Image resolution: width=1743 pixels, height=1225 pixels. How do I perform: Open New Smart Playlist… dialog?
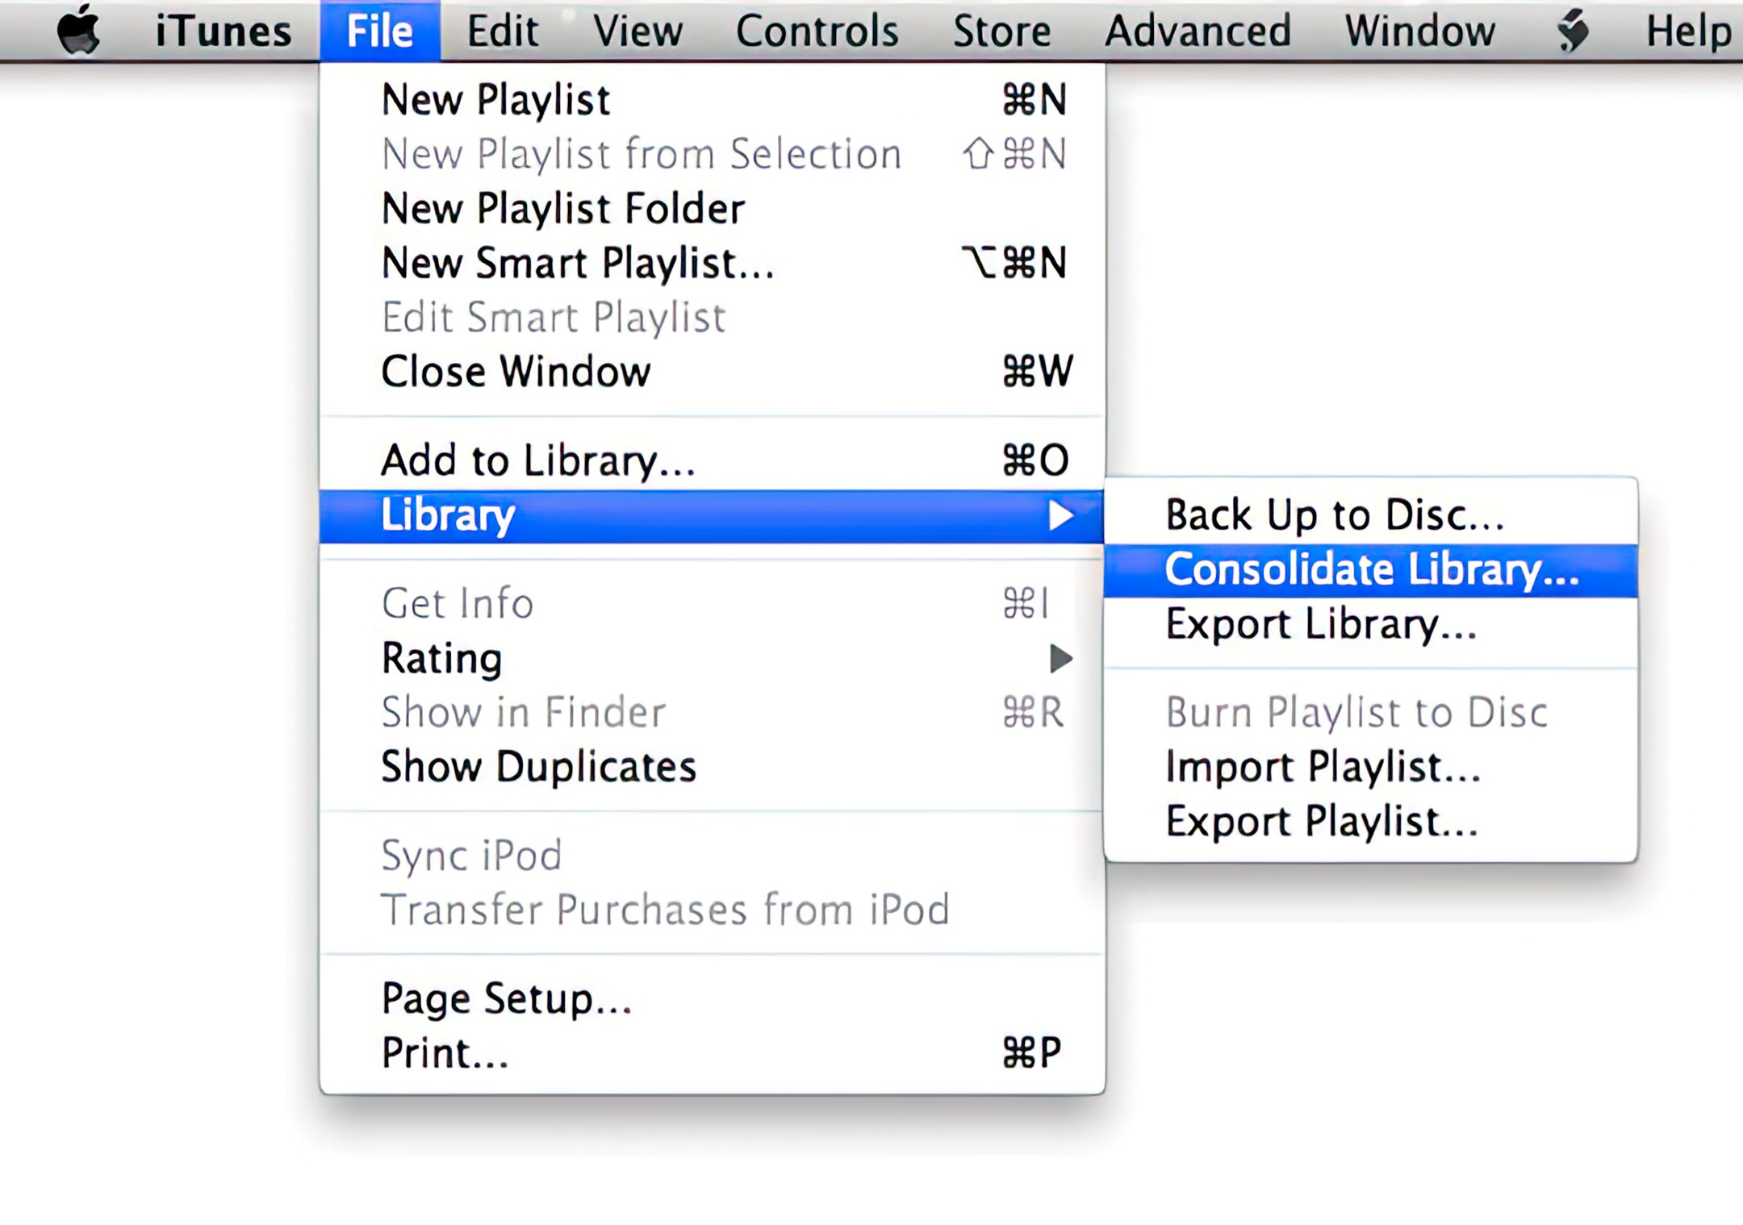pyautogui.click(x=712, y=263)
